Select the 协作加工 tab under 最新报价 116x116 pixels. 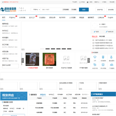coord(52,94)
